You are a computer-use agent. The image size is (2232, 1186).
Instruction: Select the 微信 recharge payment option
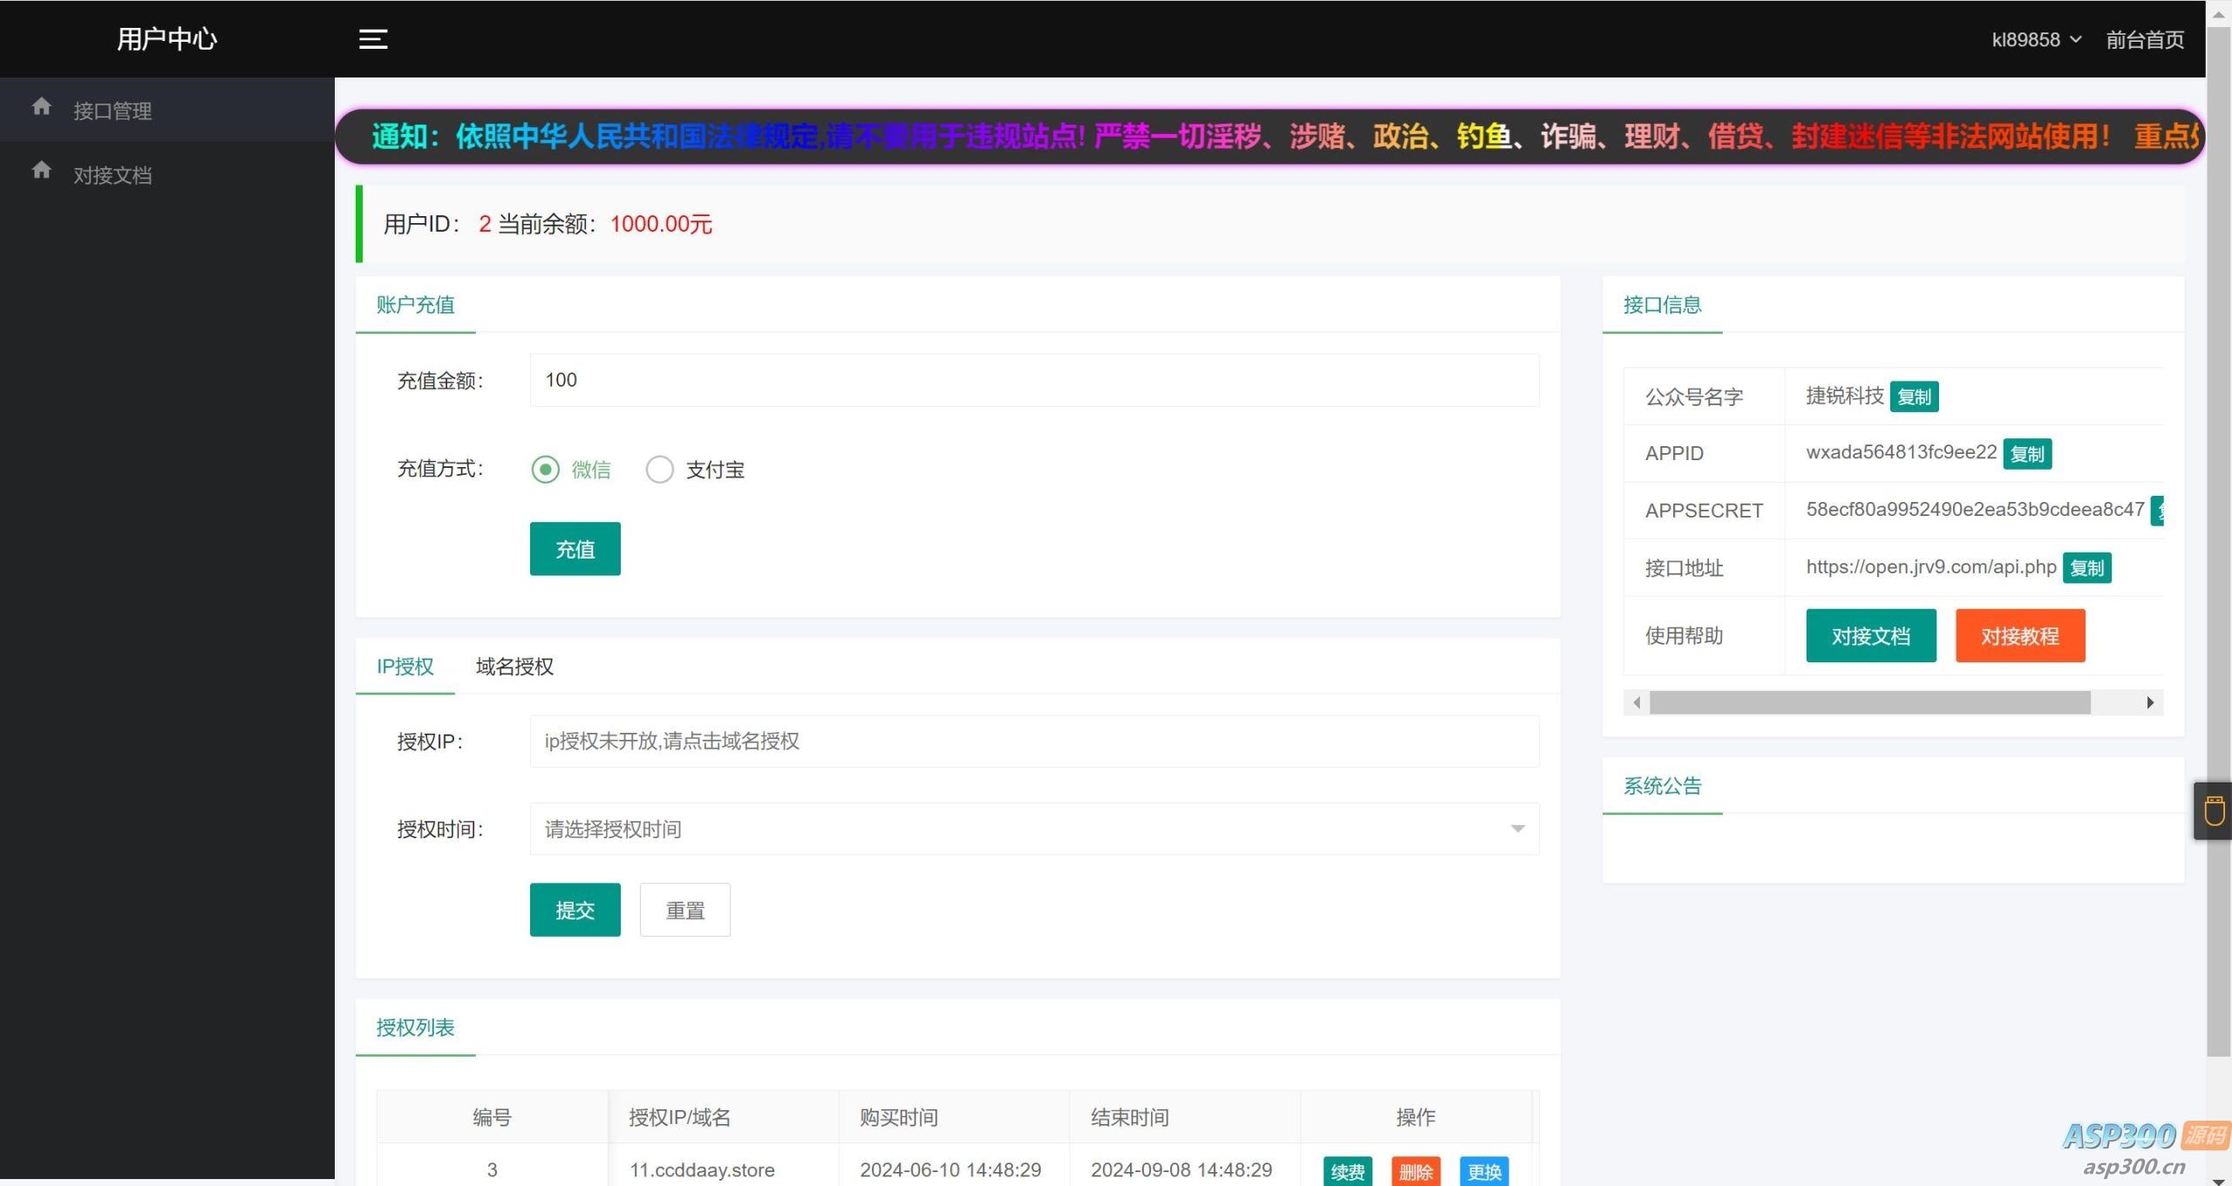point(546,469)
